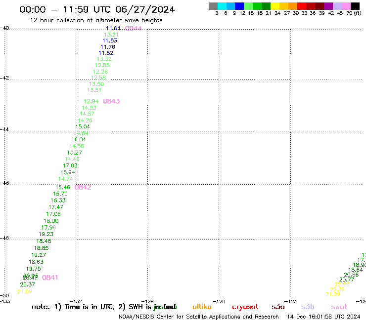Select the 20.77 data point
The image size is (366, 321).
click(347, 280)
